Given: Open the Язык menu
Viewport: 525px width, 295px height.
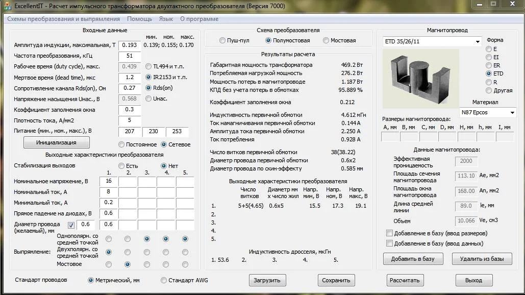Looking at the screenshot, I should 166,19.
